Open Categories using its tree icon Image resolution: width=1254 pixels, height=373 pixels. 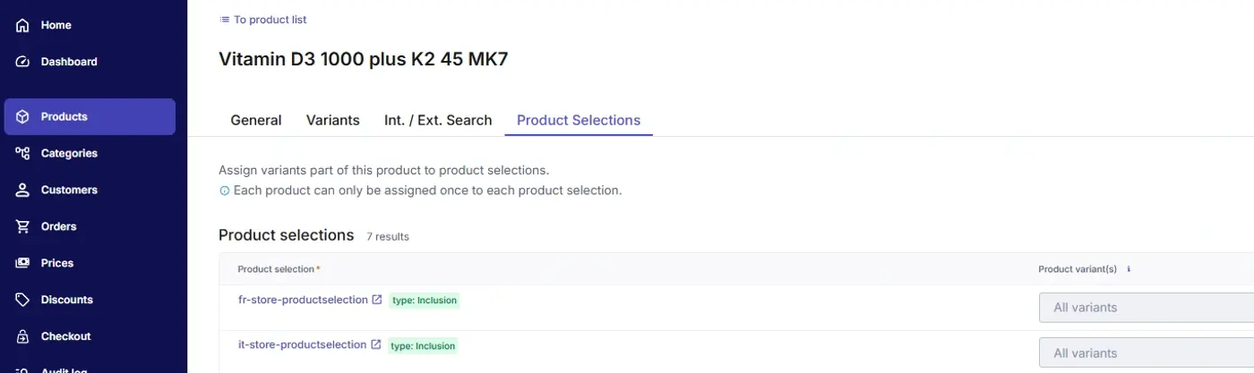23,153
